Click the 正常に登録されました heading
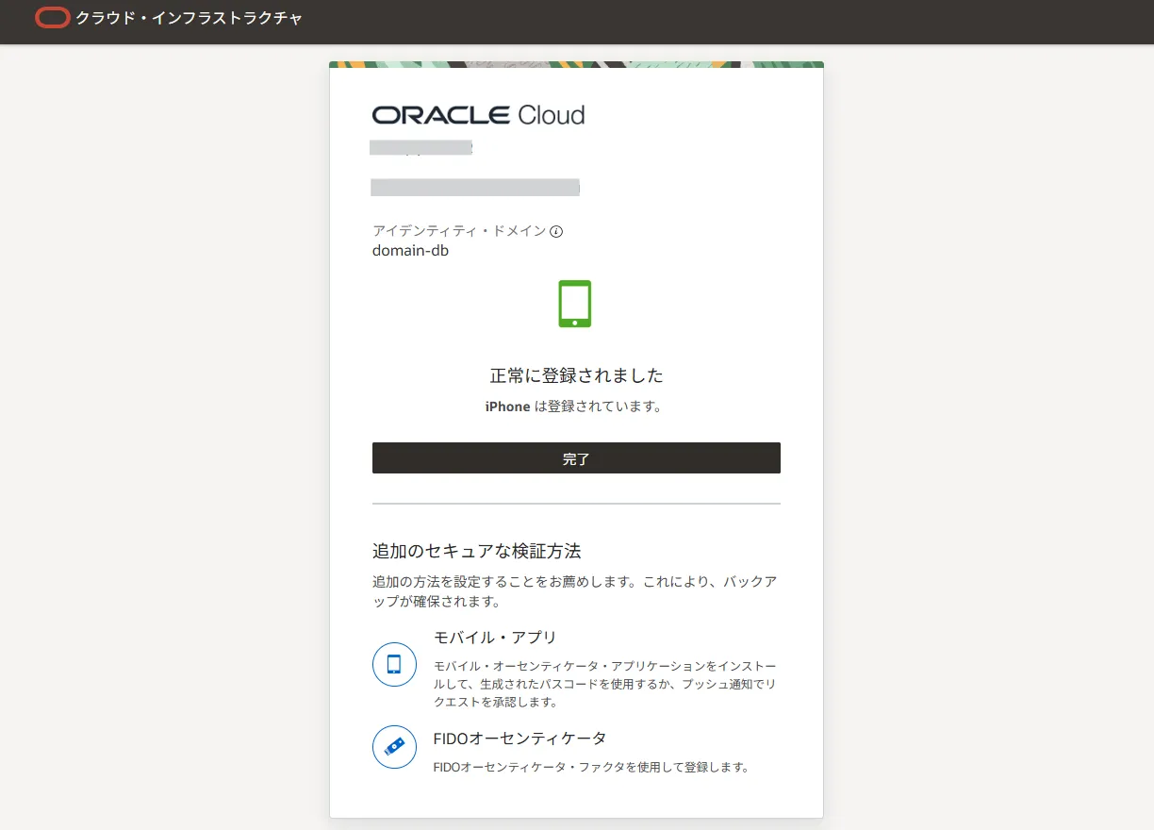1154x830 pixels. tap(576, 375)
